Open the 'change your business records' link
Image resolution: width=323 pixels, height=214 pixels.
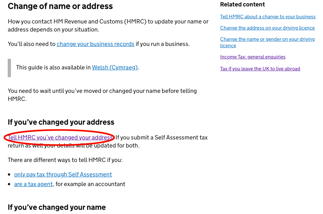95,44
